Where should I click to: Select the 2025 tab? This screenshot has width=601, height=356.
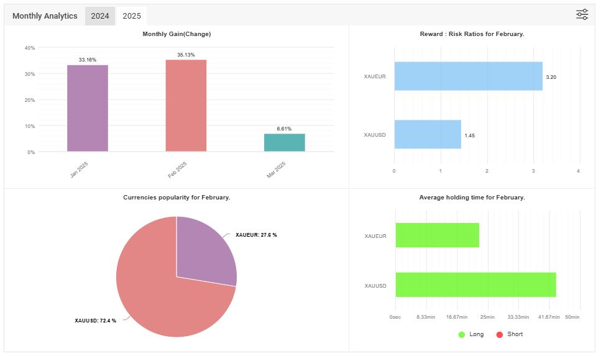tap(132, 16)
